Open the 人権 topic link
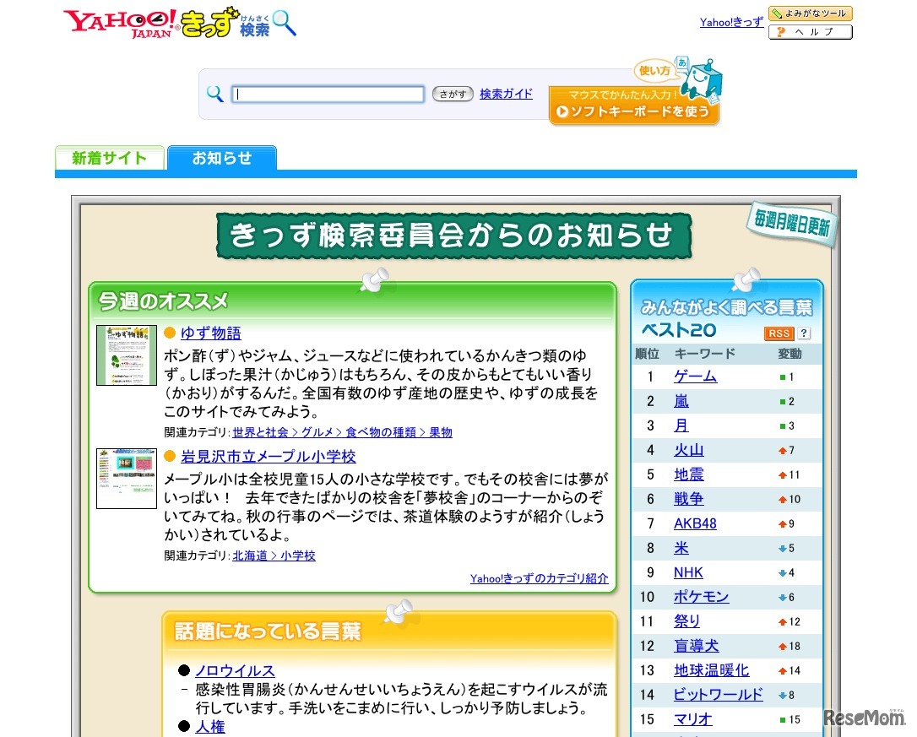917x737 pixels. point(210,727)
